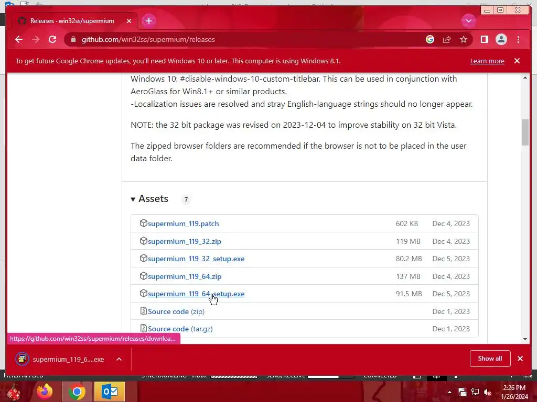The width and height of the screenshot is (537, 402).
Task: Open Chrome's three-dot menu
Action: click(518, 39)
